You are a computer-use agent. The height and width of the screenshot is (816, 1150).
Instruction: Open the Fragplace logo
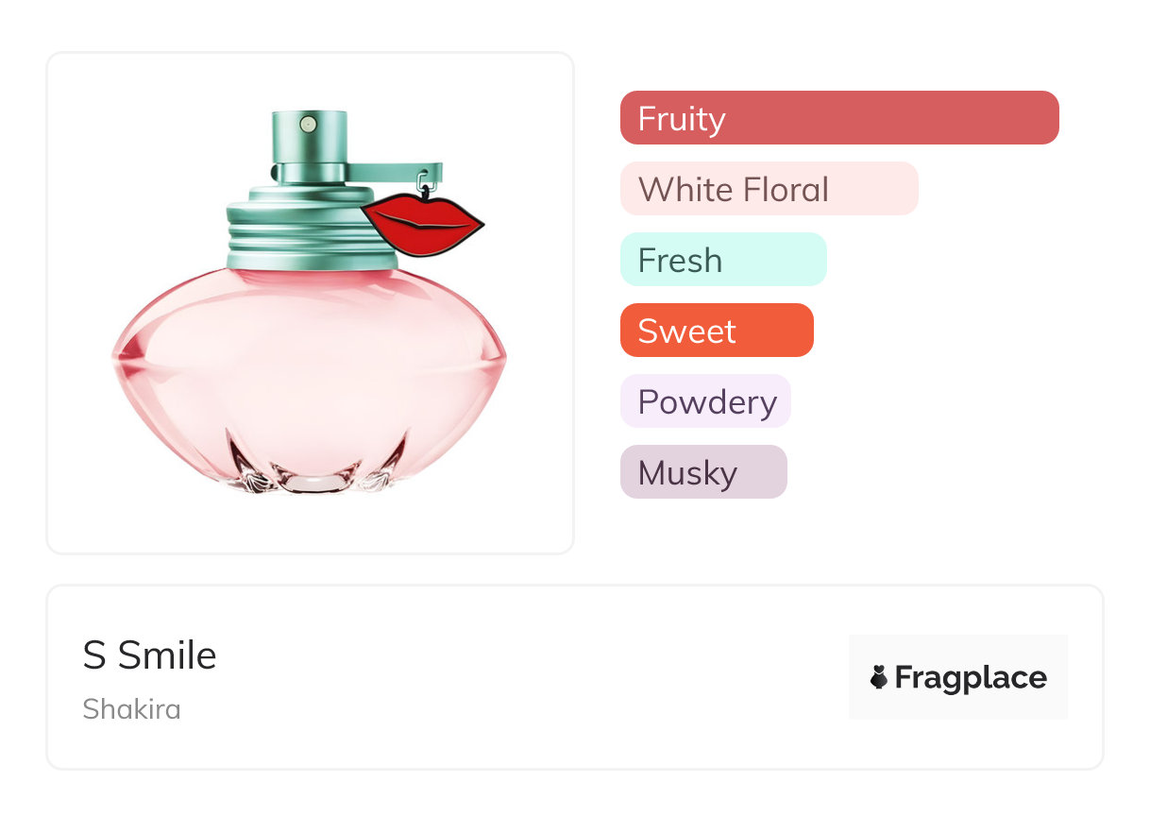pyautogui.click(x=957, y=677)
